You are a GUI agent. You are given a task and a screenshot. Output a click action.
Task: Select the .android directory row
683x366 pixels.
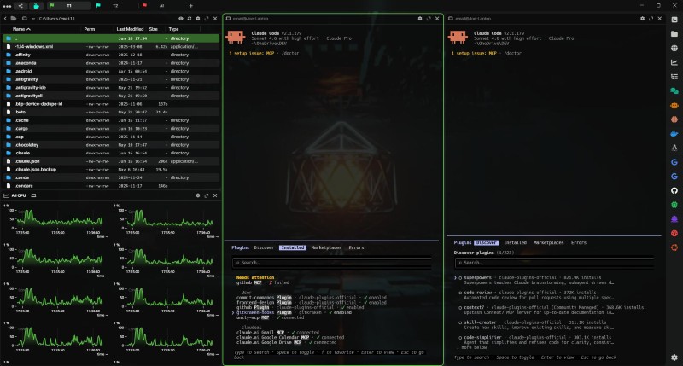[111, 71]
